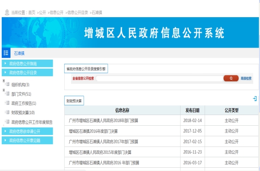Open 广州市增城区石滩镇人民政府2017年部门预算 entry
This screenshot has width=260, height=171.
click(x=103, y=141)
